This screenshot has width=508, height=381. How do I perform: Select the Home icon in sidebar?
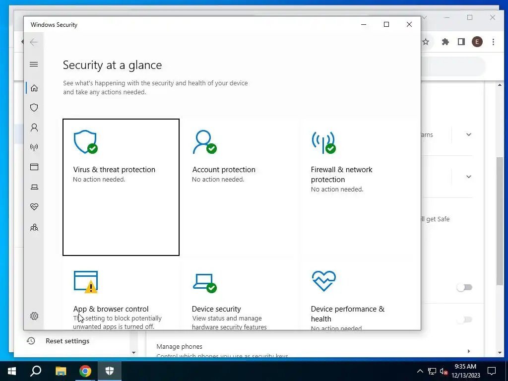pos(34,88)
